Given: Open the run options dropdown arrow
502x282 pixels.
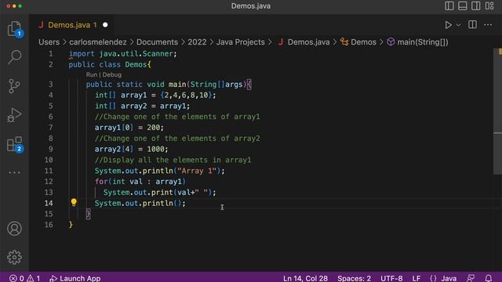Looking at the screenshot, I should (458, 25).
